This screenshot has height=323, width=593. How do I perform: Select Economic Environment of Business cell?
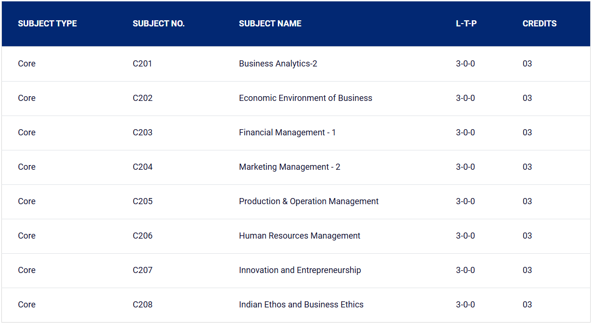[x=305, y=98]
